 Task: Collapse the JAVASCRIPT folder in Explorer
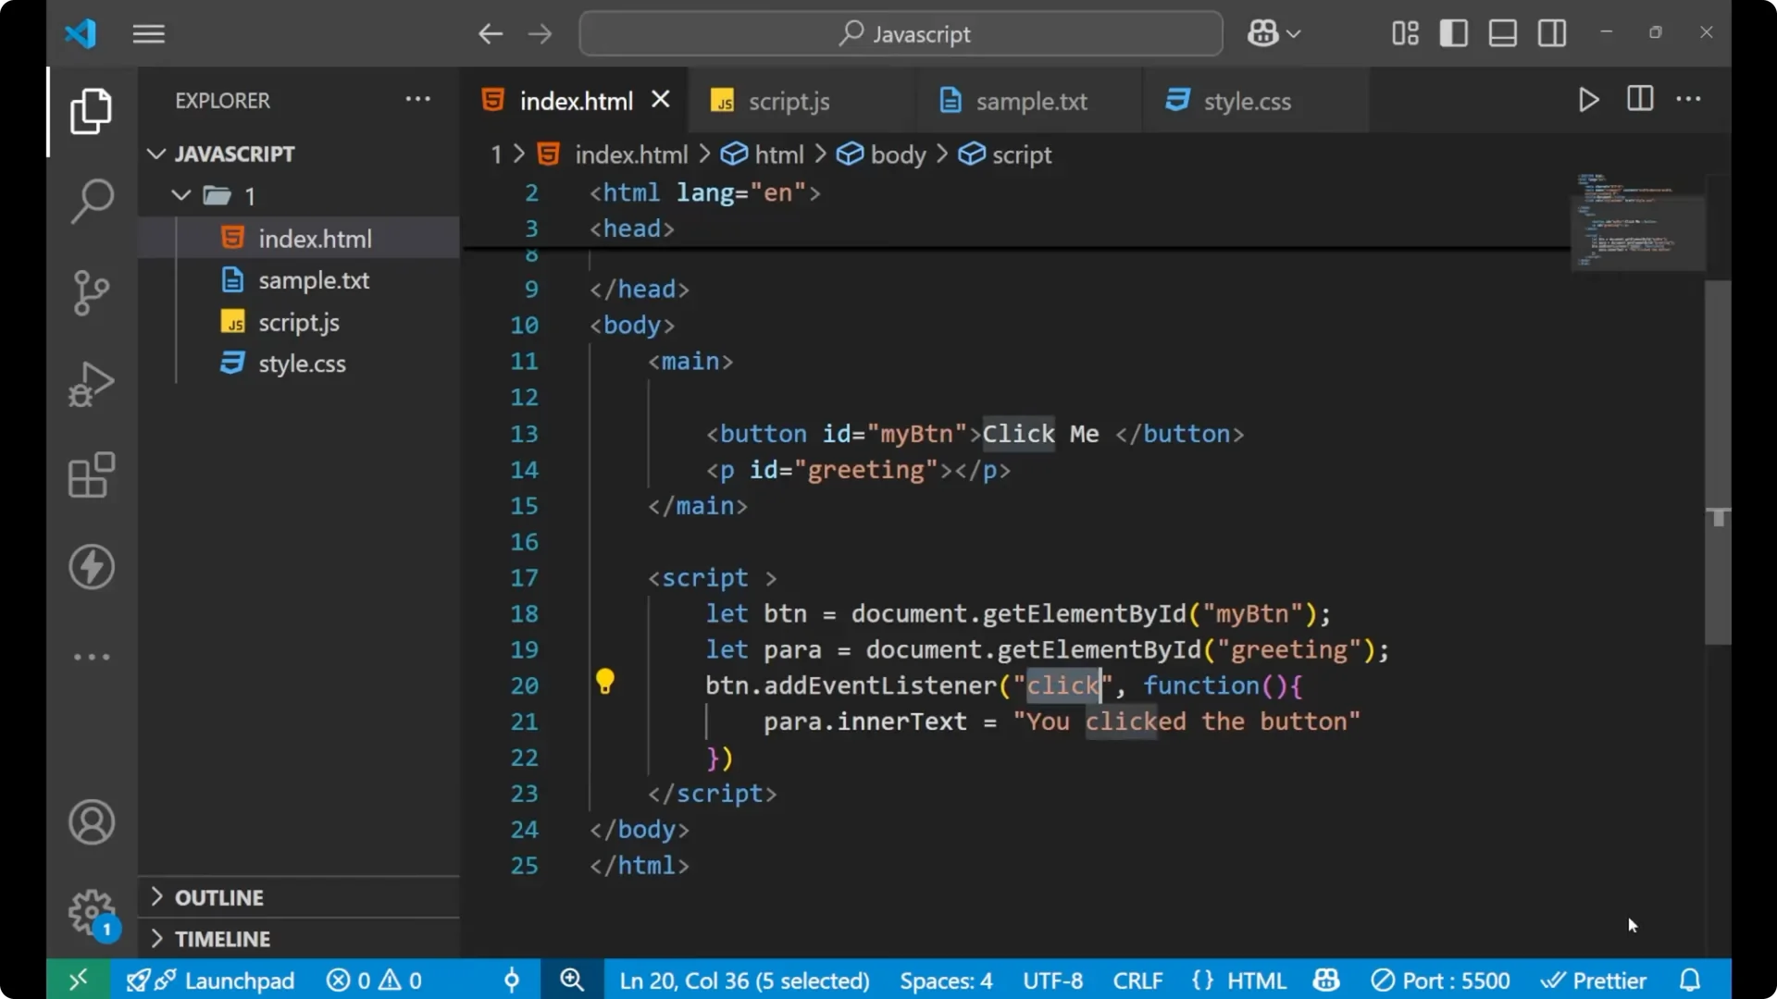[155, 154]
